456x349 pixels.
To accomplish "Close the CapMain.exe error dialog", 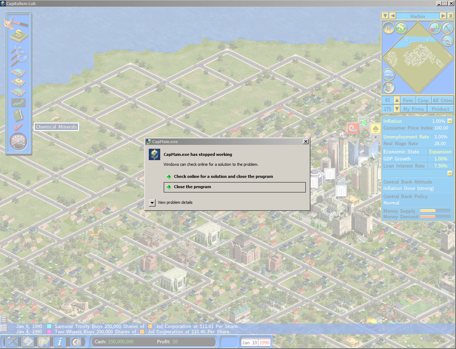I will (x=305, y=142).
